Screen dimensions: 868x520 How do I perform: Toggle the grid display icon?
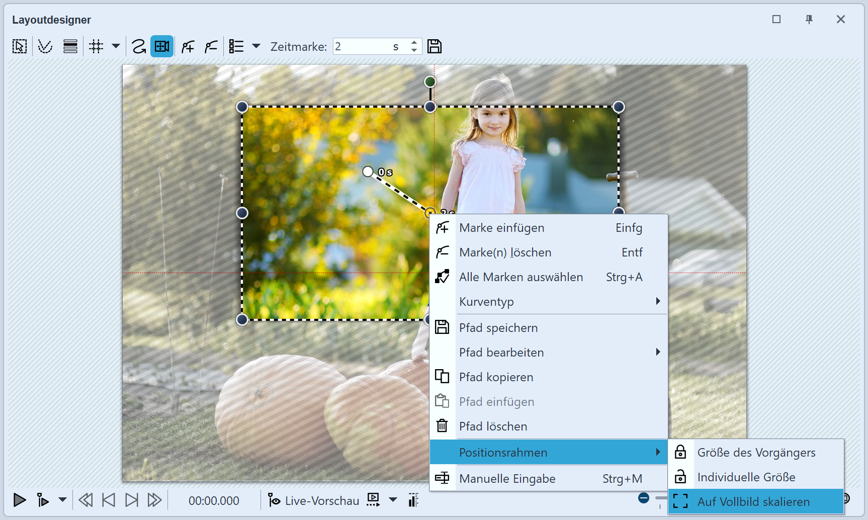pyautogui.click(x=96, y=47)
